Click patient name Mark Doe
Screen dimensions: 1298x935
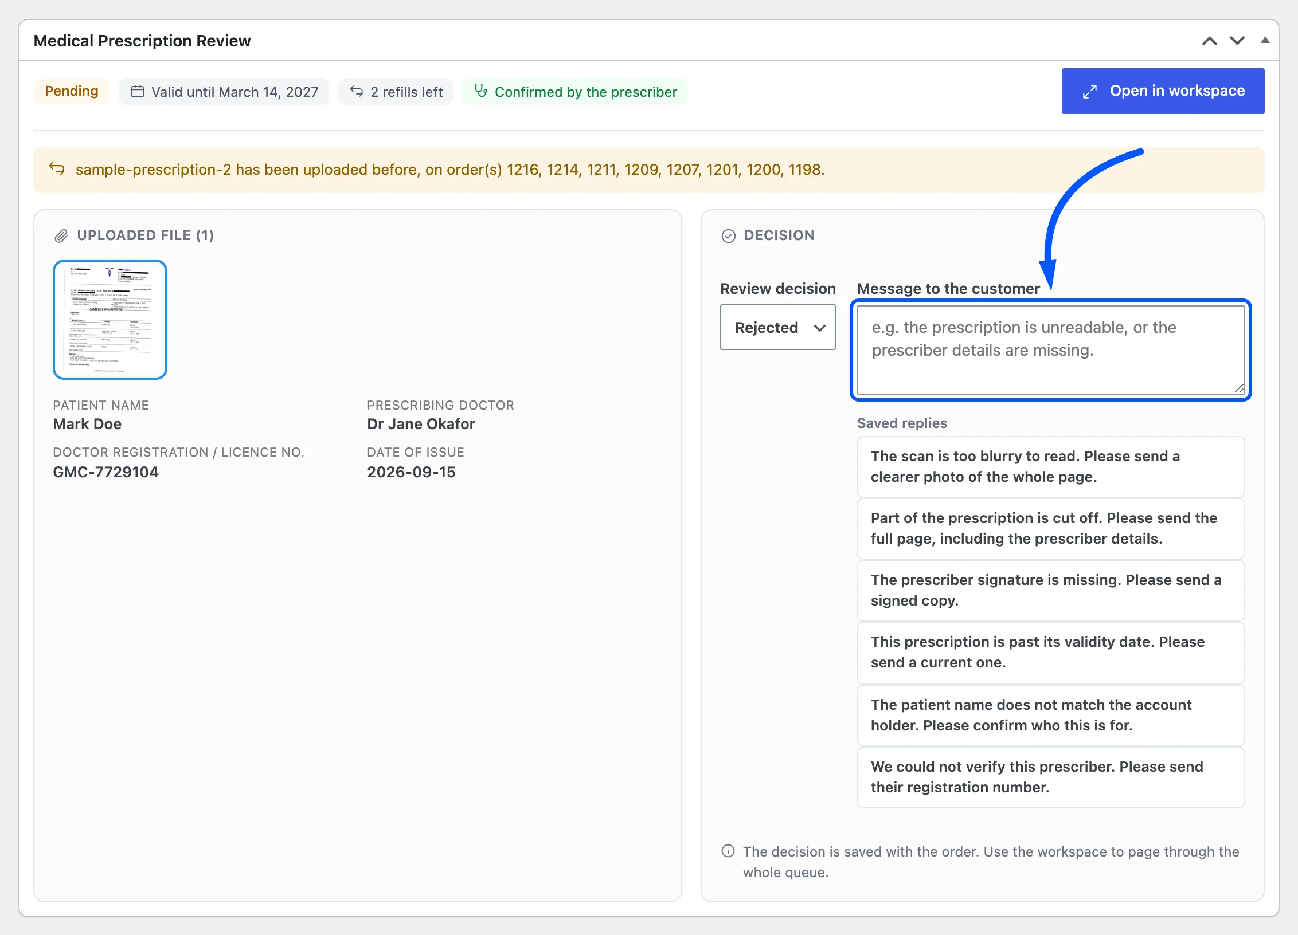click(87, 424)
